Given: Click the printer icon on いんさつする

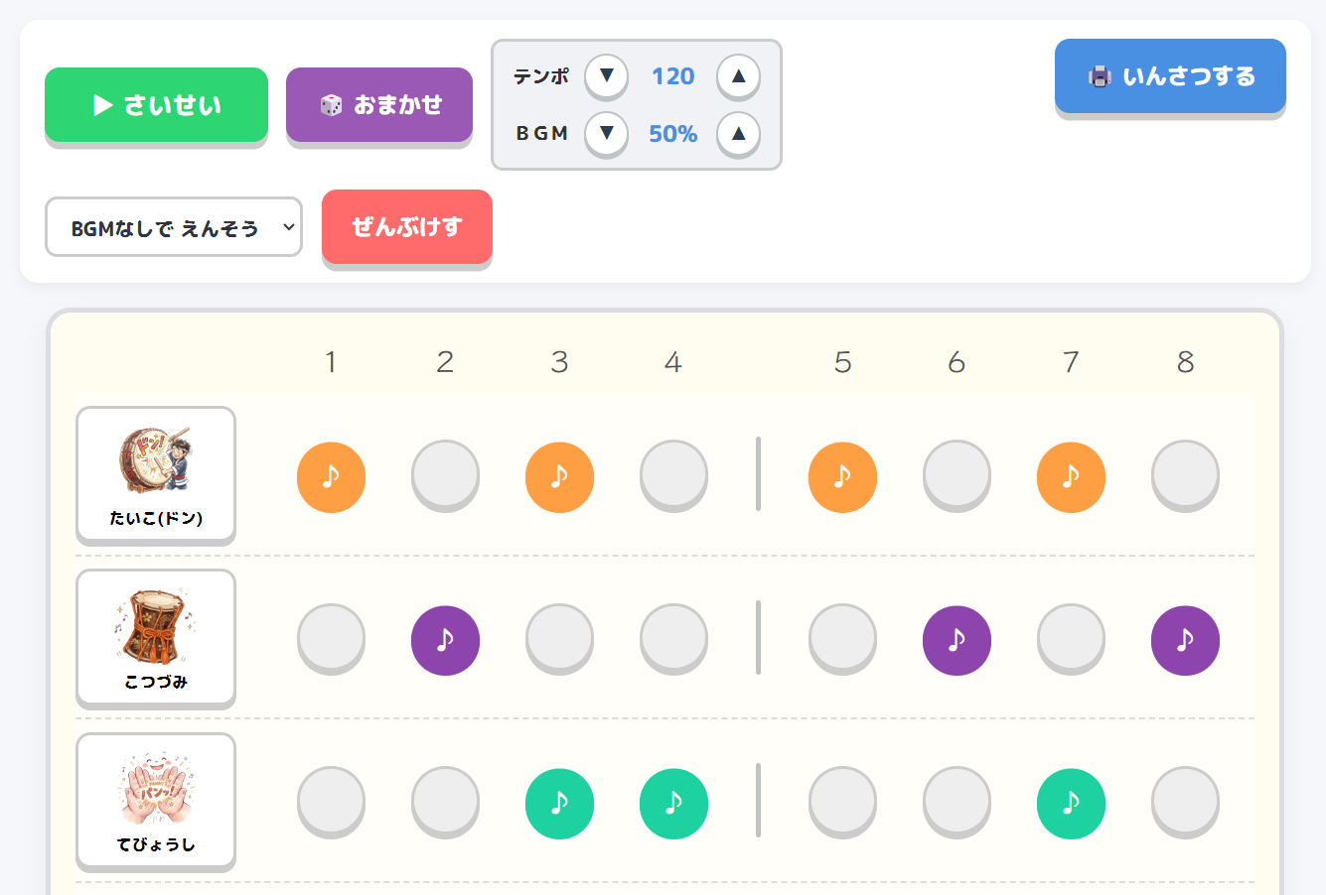Looking at the screenshot, I should [1102, 74].
